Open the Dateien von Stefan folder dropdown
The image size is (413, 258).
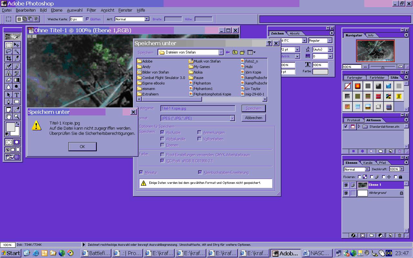pyautogui.click(x=221, y=52)
